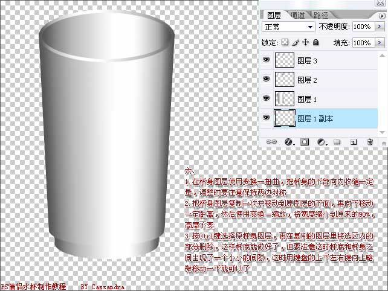
Task: Click the 不透明度 100% value field
Action: point(363,27)
